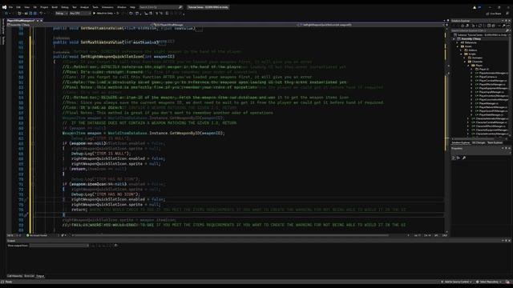Open the Debug configuration dropdown
The height and width of the screenshot is (288, 513).
click(61, 14)
